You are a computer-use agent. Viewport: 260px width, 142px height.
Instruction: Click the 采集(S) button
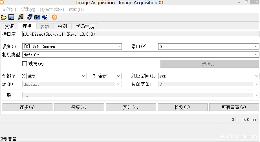click(x=79, y=107)
